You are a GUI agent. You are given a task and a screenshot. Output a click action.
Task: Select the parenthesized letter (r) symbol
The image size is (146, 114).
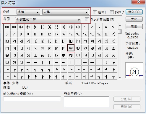click(7, 48)
